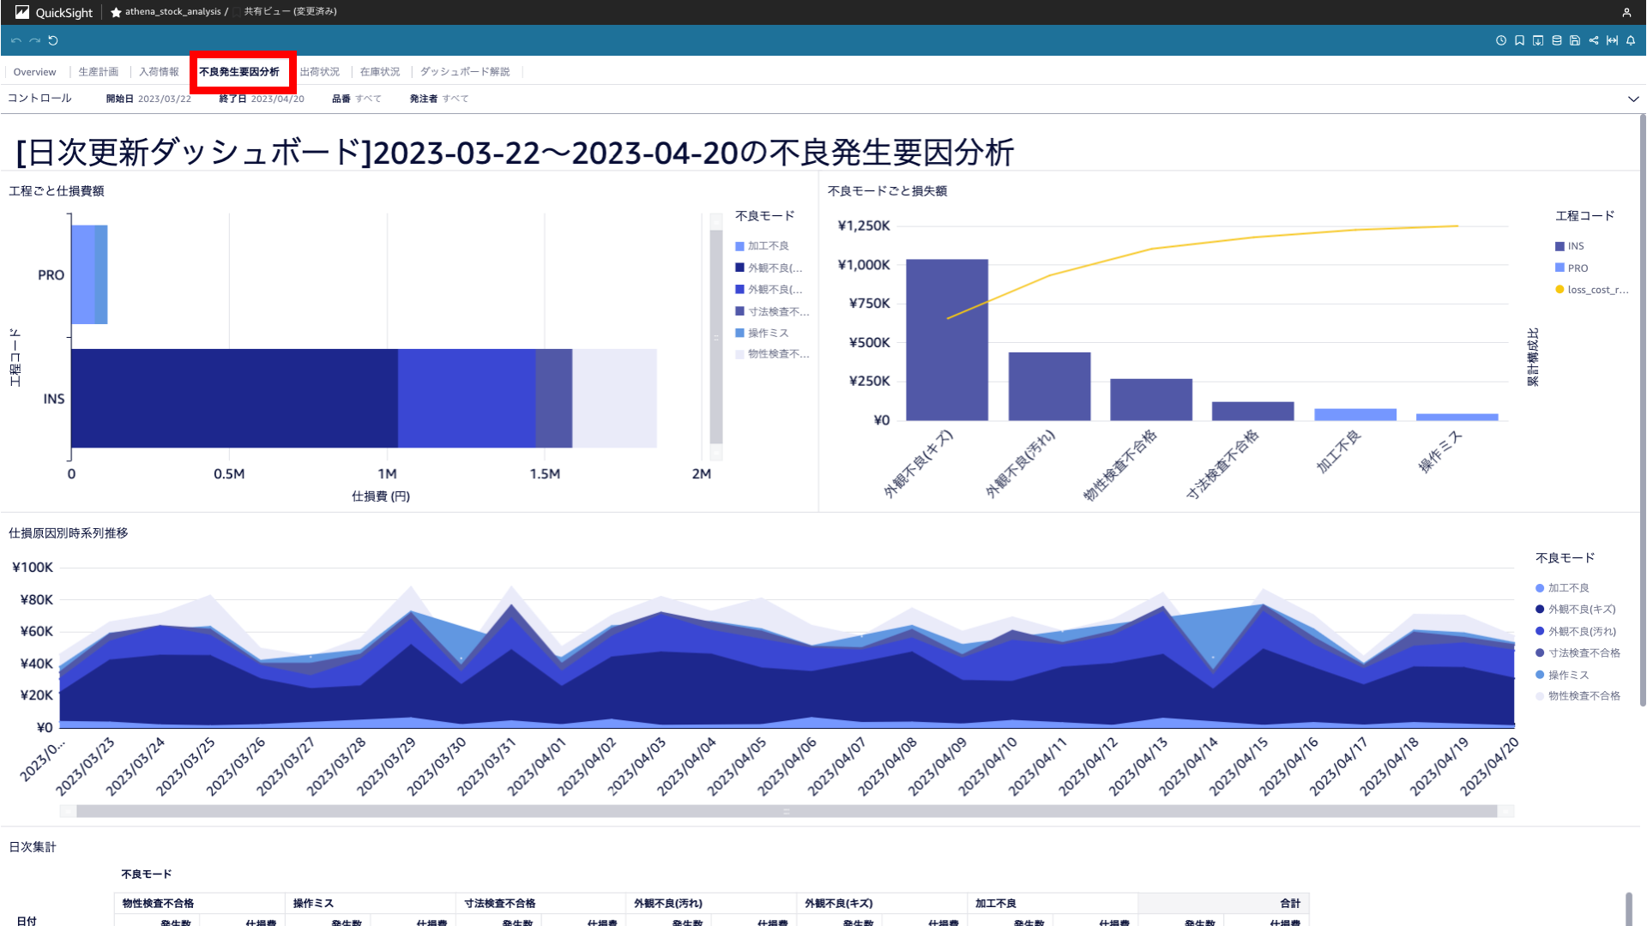
Task: Toggle the PRO legend entry
Action: 1577,268
